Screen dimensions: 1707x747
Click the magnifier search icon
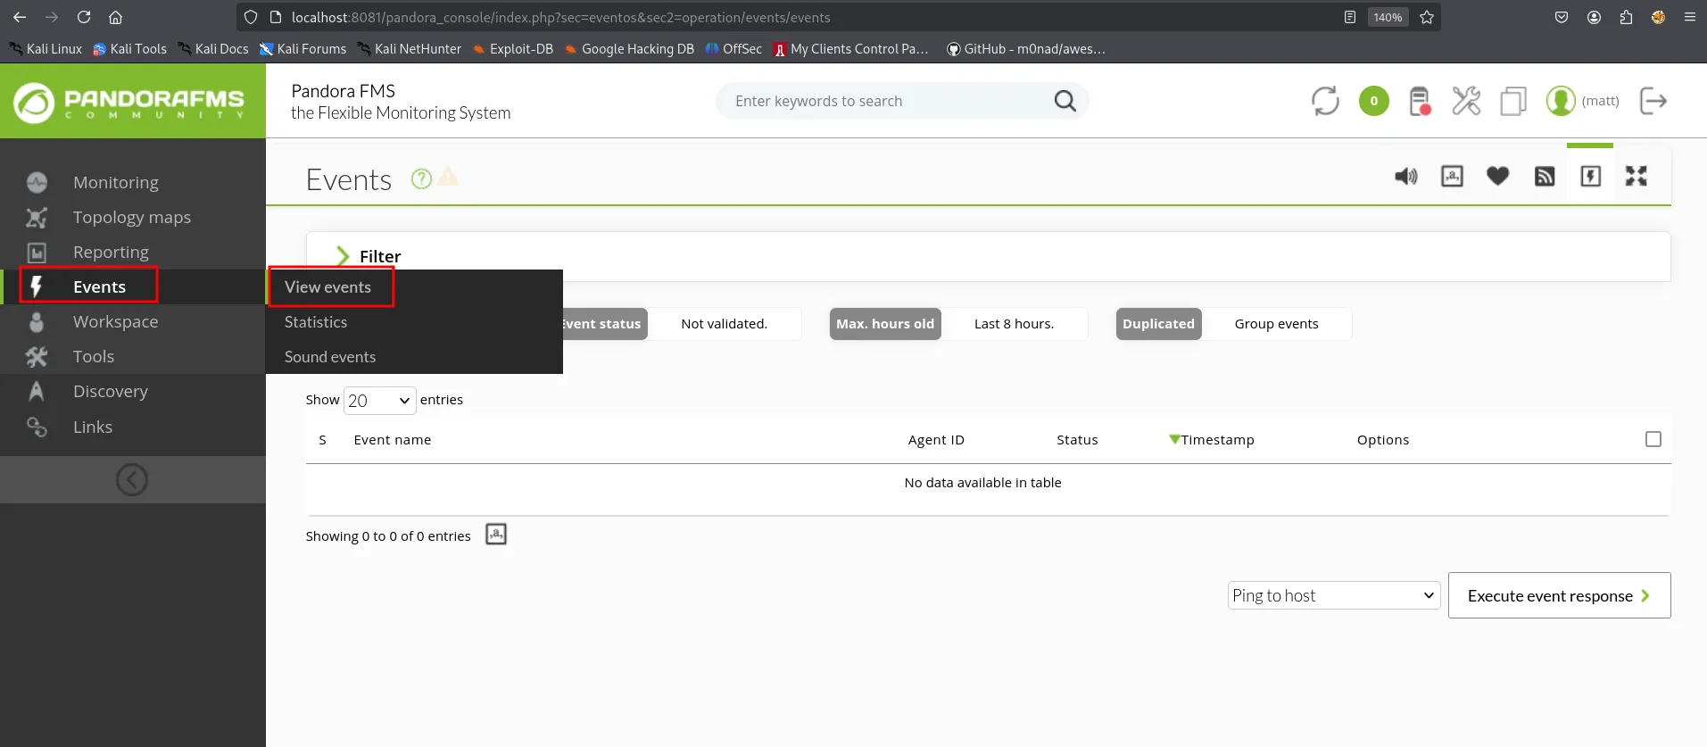pyautogui.click(x=1065, y=101)
